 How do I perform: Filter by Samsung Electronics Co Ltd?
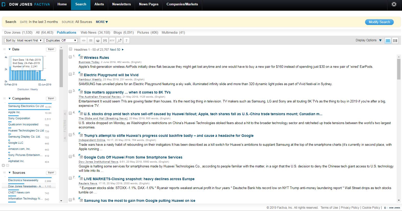(x=26, y=106)
